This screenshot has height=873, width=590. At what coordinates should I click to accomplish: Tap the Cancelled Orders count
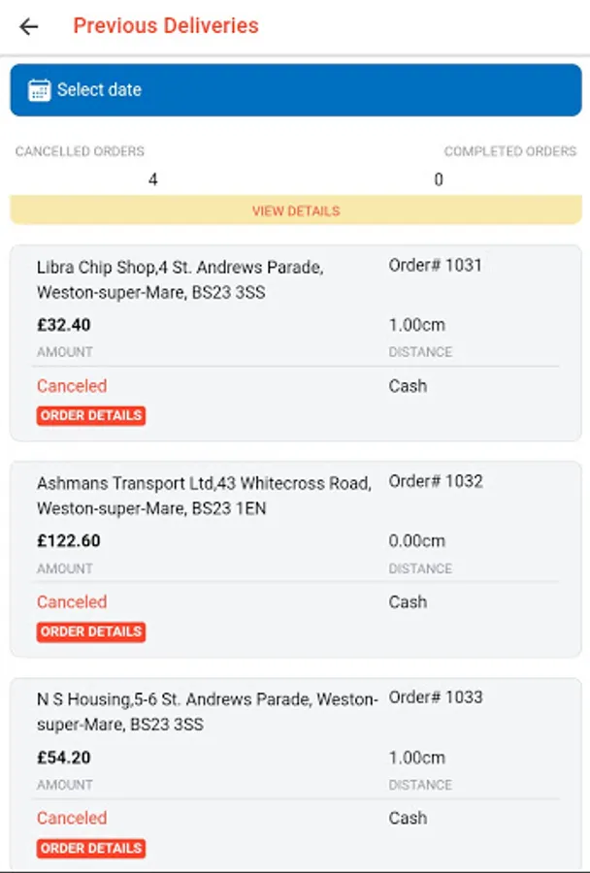pyautogui.click(x=153, y=179)
